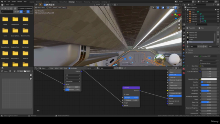This screenshot has height=124, width=220.
Task: Open Manhattan distance dropdown on node
Action: [x=73, y=81]
